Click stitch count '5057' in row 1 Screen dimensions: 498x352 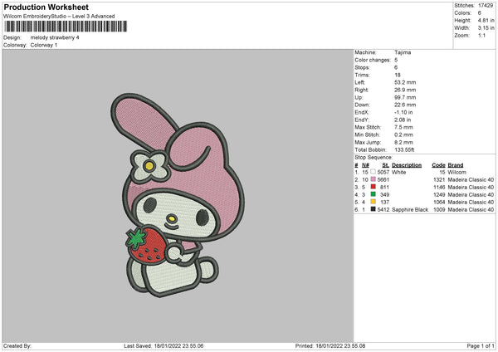tap(383, 172)
